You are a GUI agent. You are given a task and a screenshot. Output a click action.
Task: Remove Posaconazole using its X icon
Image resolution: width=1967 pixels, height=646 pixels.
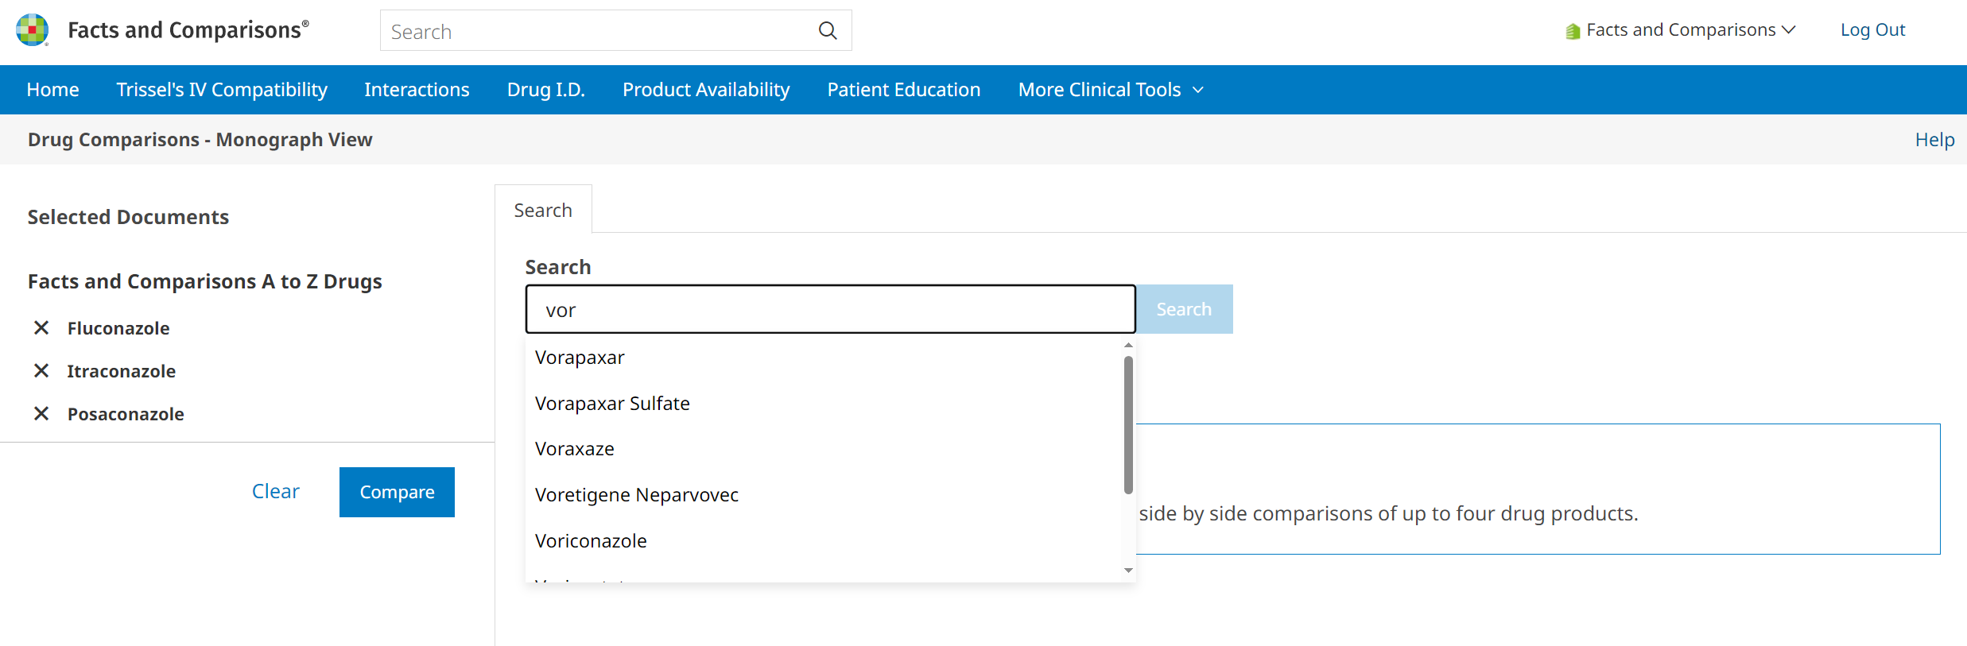coord(41,414)
